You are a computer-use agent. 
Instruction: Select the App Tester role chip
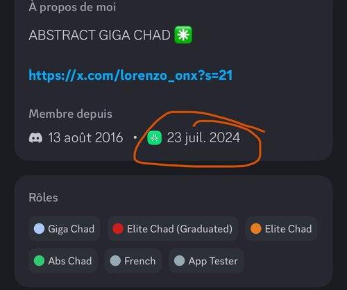coord(206,261)
